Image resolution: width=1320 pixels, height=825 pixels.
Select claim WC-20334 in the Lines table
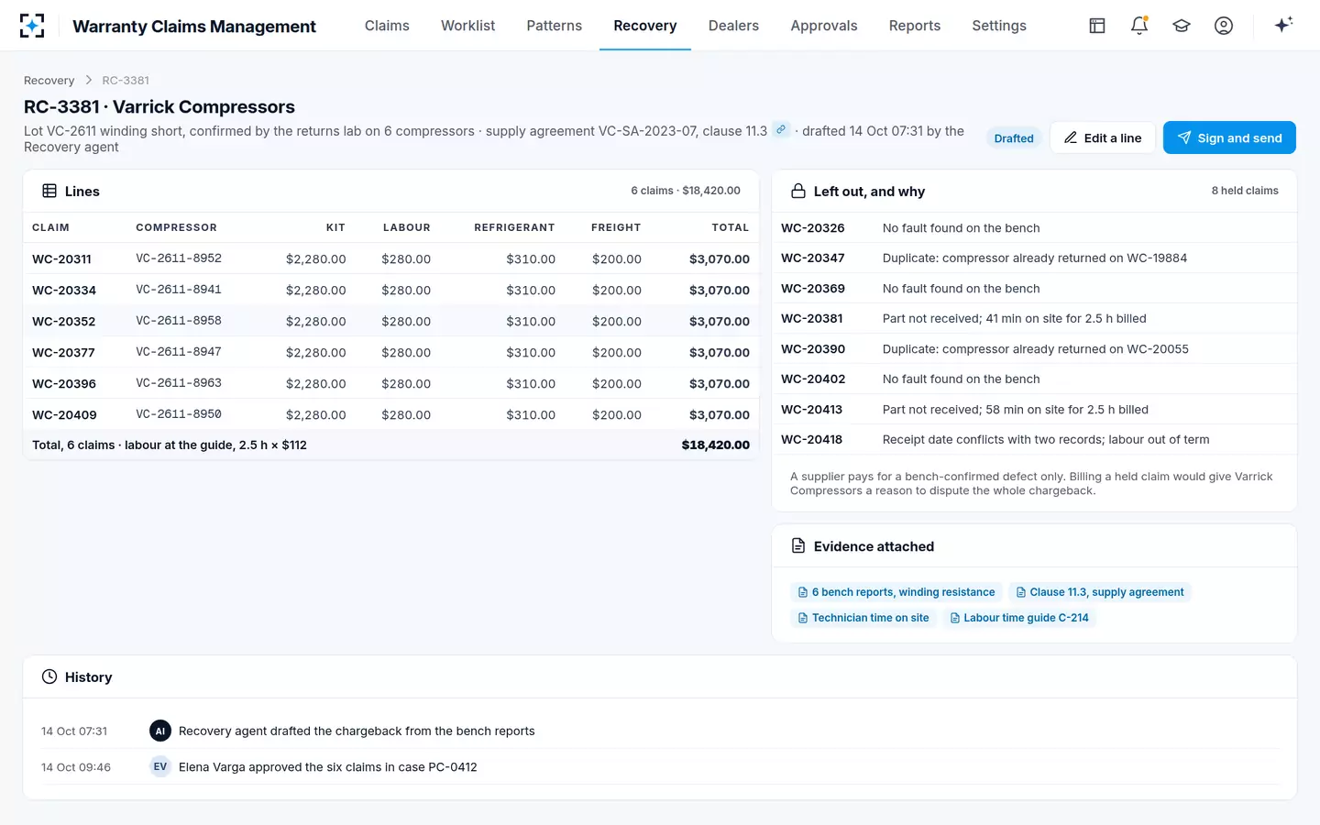(64, 291)
